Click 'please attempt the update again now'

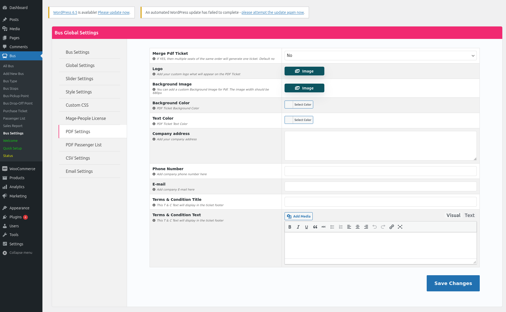tap(273, 12)
